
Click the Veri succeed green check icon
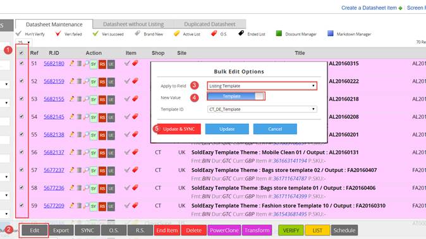pyautogui.click(x=95, y=34)
